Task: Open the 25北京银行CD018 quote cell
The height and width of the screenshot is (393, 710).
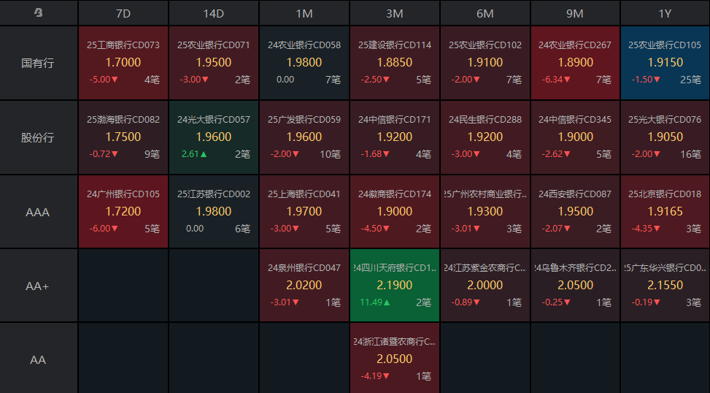Action: pos(665,212)
